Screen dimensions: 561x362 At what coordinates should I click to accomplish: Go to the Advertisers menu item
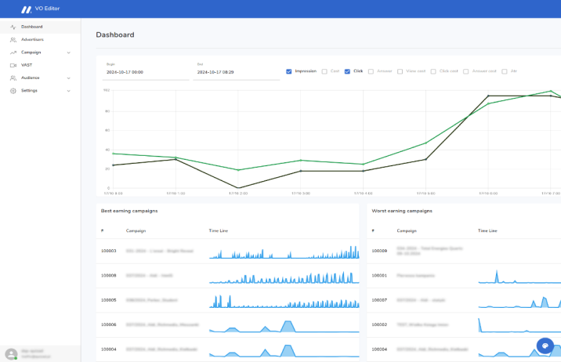pos(32,39)
